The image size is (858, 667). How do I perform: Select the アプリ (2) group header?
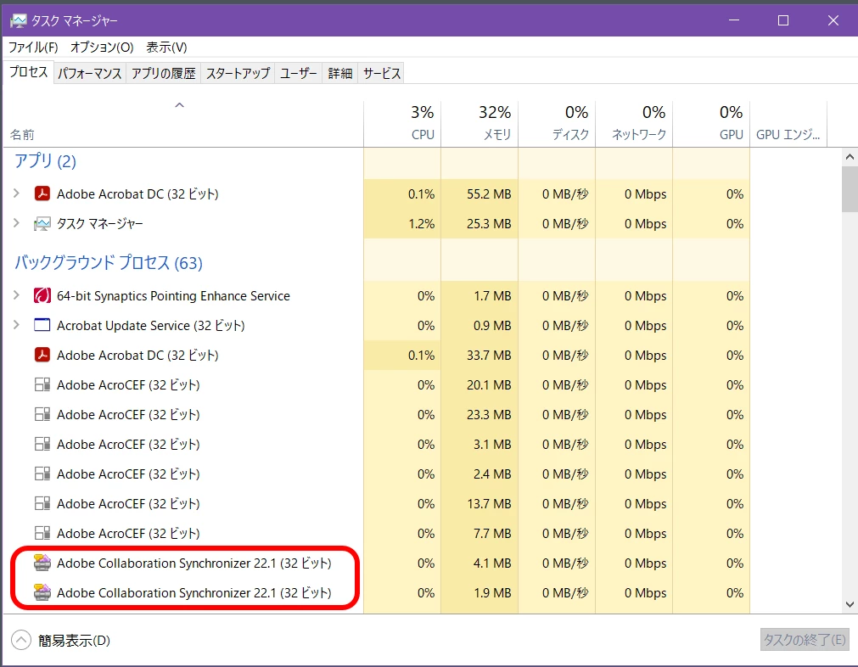[45, 161]
